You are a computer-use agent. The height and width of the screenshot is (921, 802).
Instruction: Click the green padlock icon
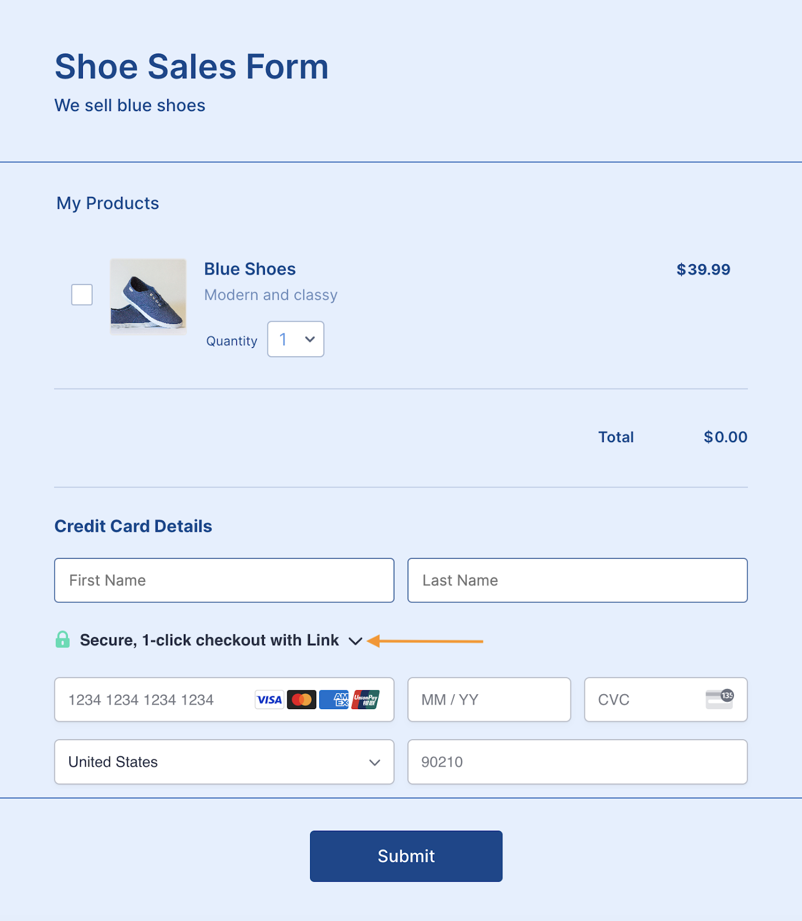click(63, 640)
